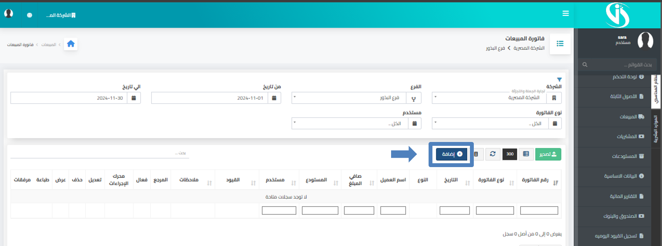
Task: Click the المستودع column filter box
Action: [x=320, y=210]
